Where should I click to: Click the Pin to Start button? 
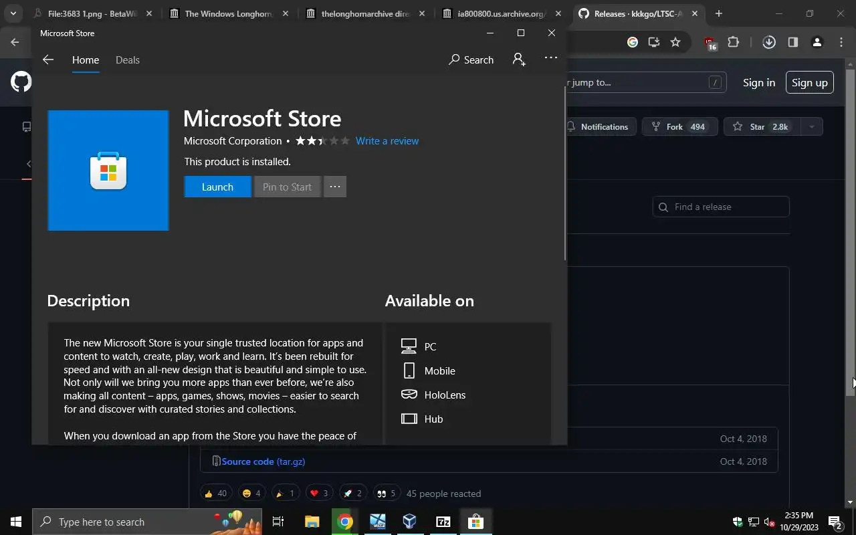287,187
